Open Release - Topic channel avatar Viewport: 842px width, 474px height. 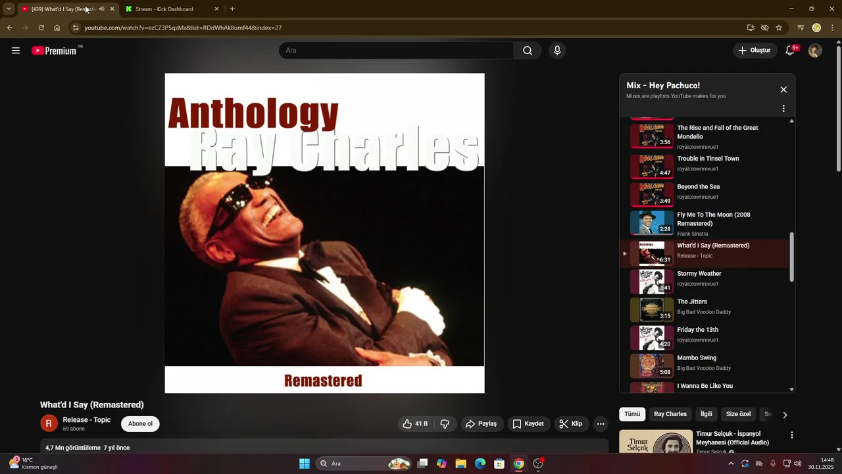click(x=49, y=423)
